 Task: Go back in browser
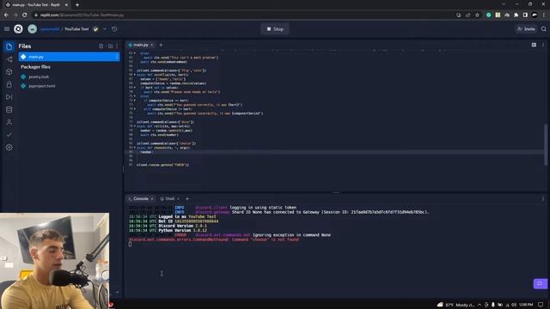coord(6,15)
